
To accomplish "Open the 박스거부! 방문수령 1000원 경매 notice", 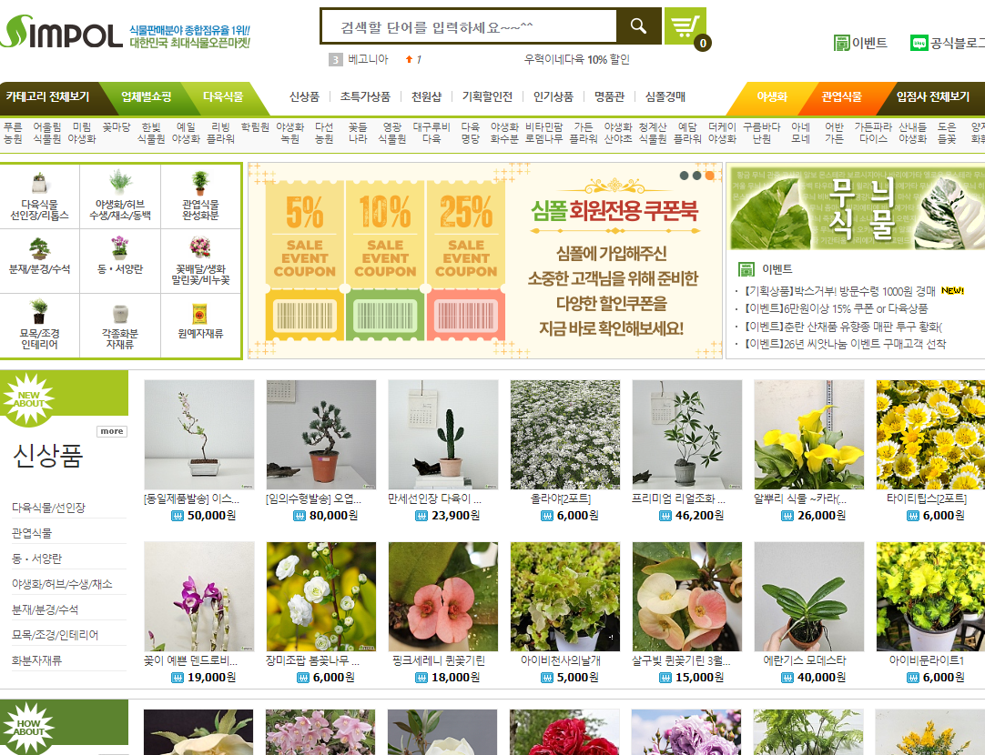I will point(840,291).
